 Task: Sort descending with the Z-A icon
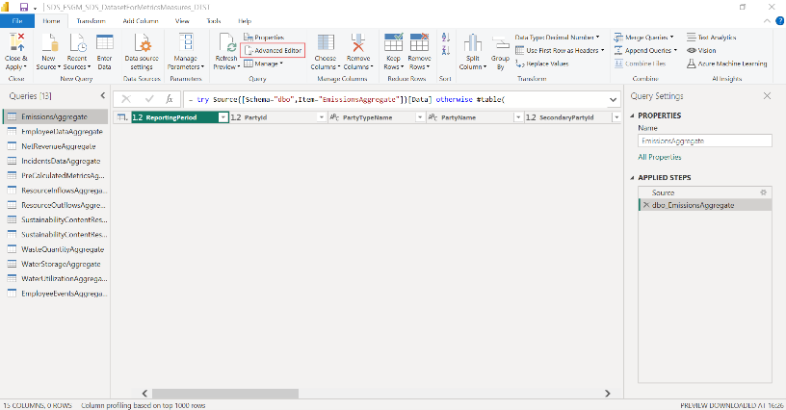(x=446, y=50)
